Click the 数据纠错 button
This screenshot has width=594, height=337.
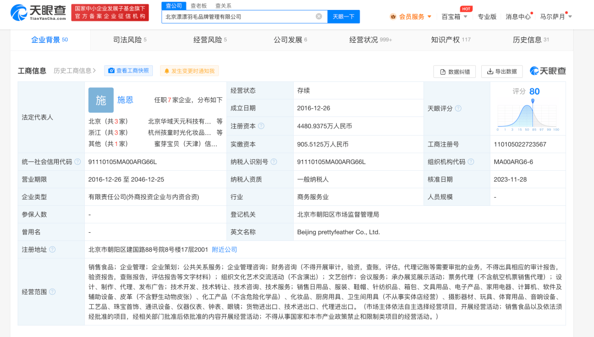455,71
